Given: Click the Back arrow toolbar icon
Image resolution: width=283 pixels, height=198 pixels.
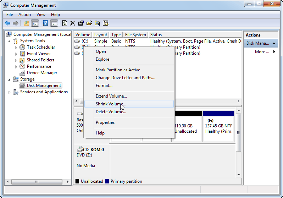Looking at the screenshot, I should point(7,23).
